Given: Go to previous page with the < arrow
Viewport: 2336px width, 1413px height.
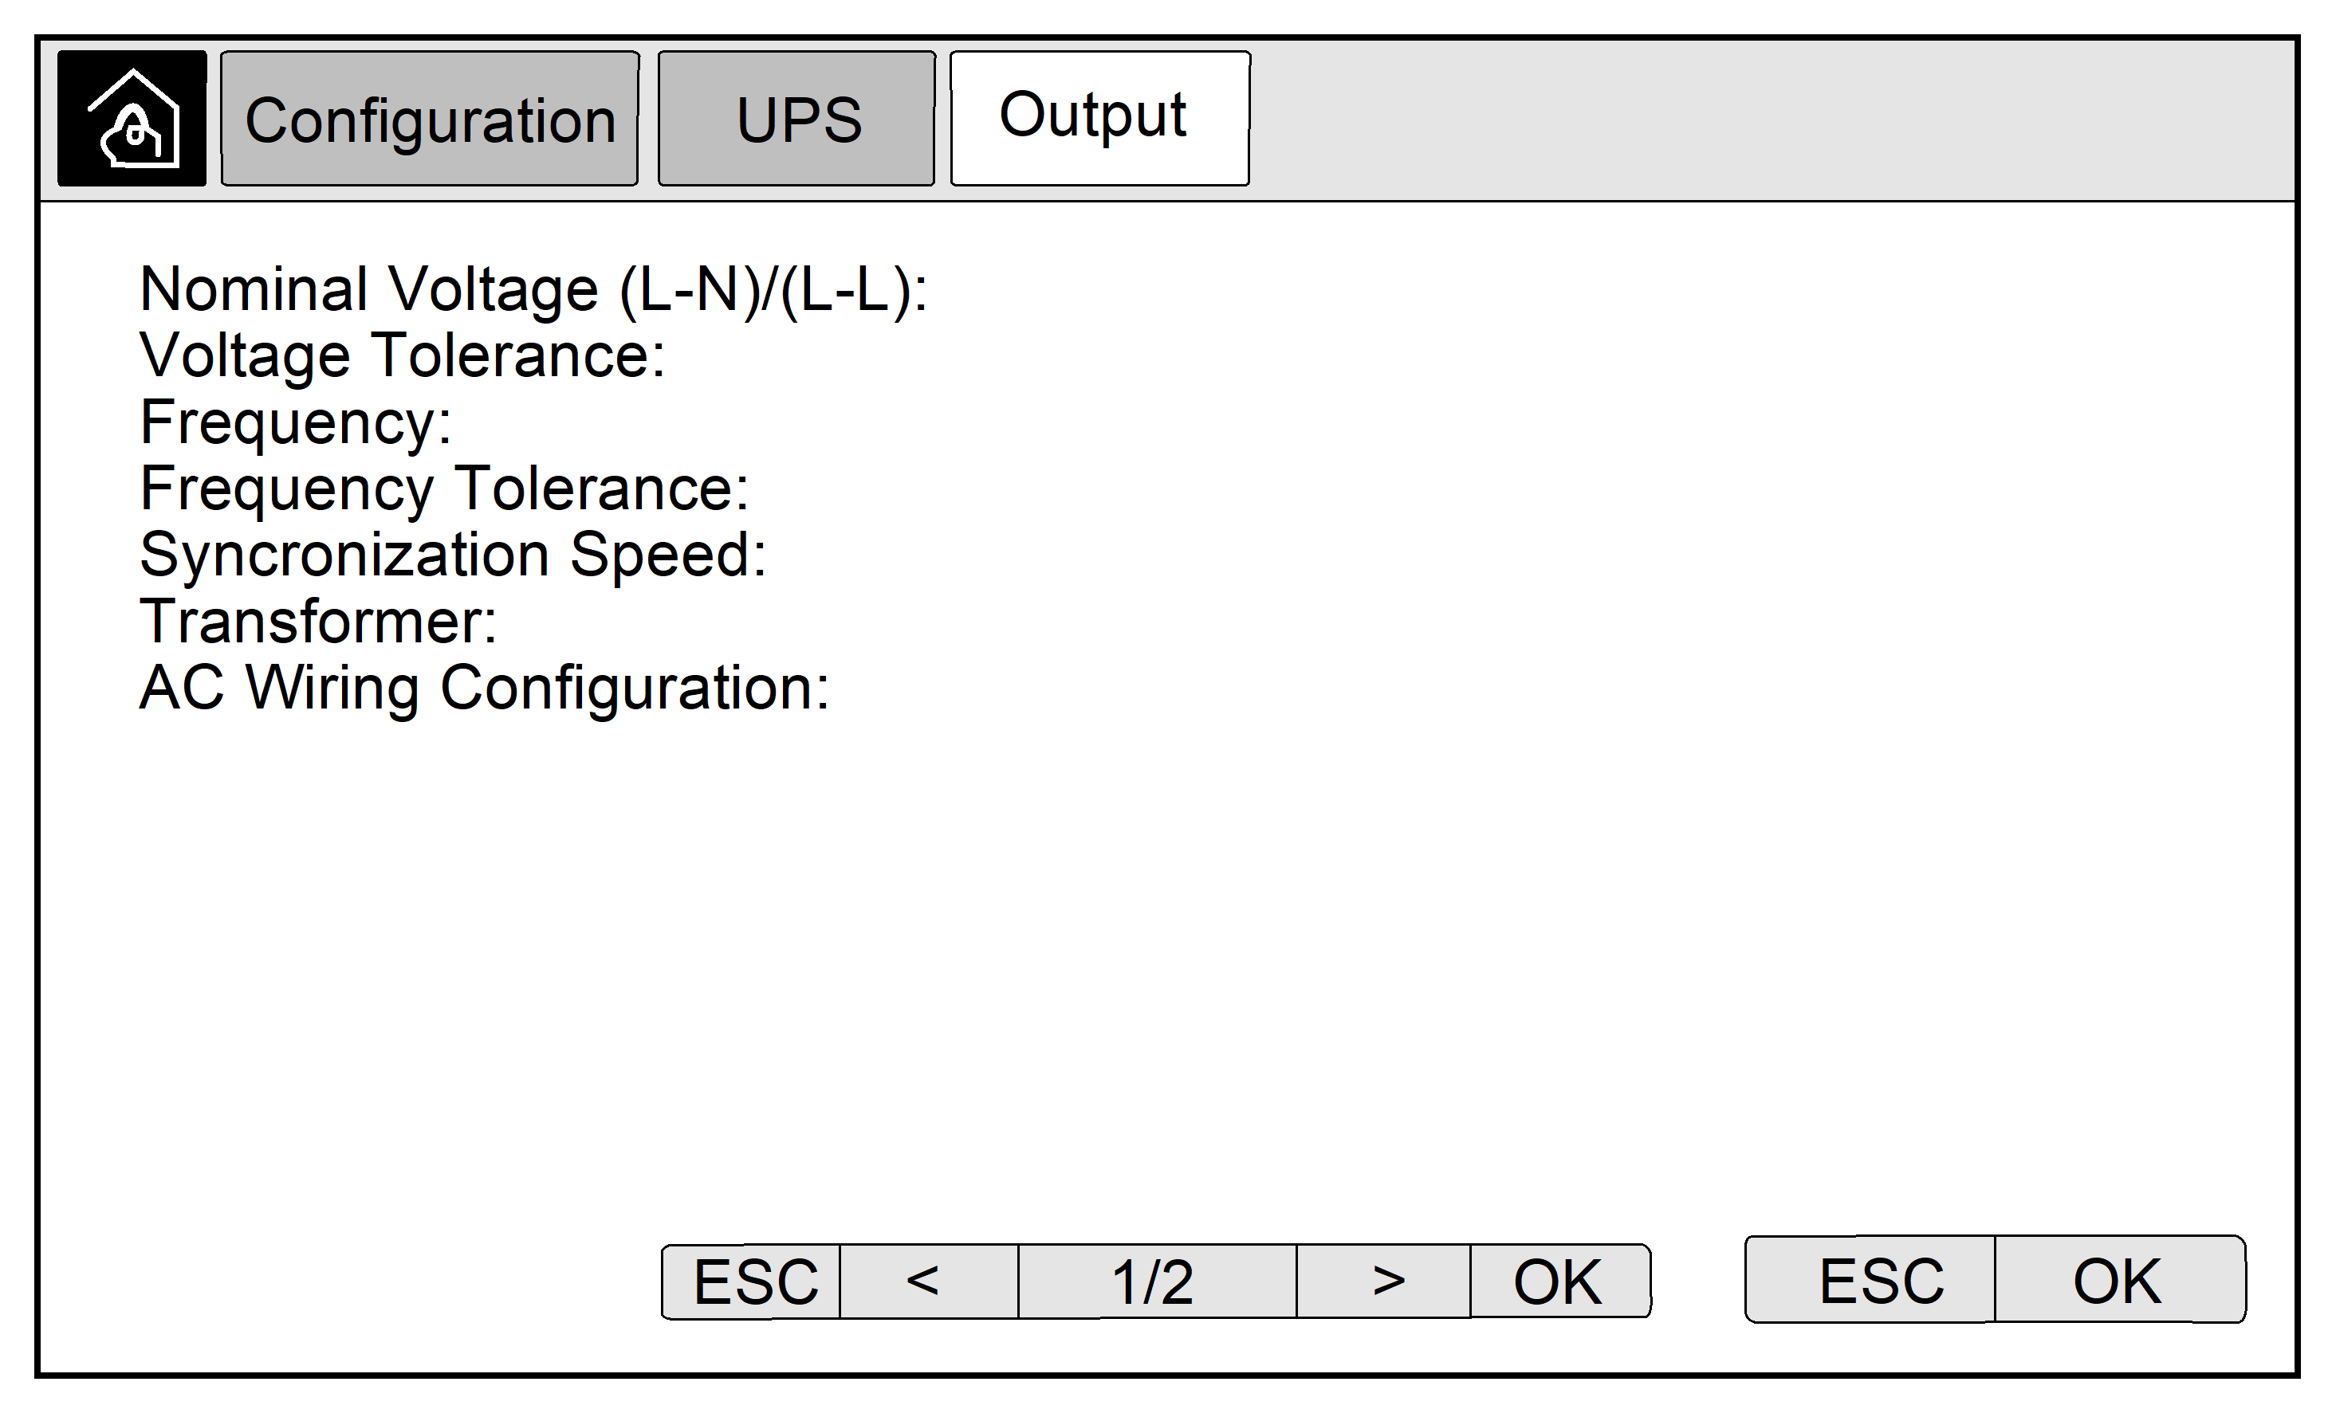Looking at the screenshot, I should coord(929,1282).
